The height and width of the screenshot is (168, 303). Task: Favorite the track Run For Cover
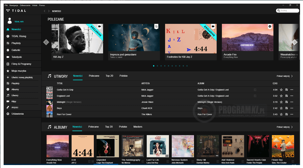tap(281, 114)
